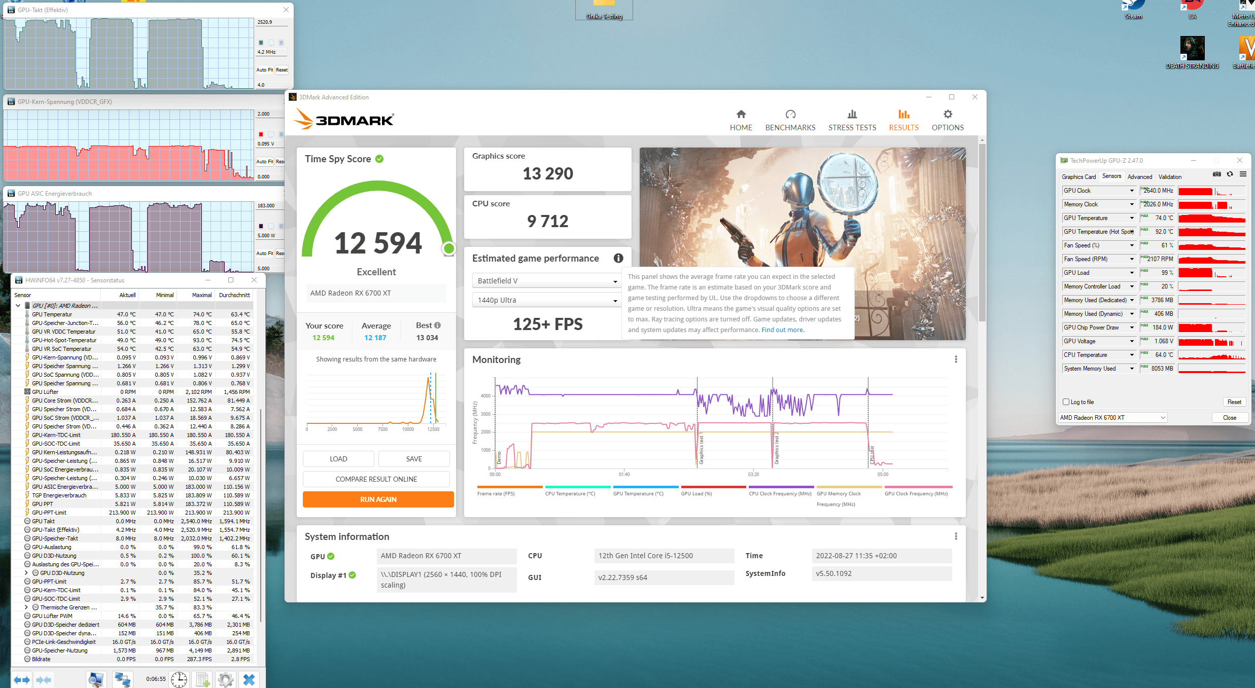The width and height of the screenshot is (1255, 688).
Task: Click the RUN AGAIN button
Action: click(378, 499)
